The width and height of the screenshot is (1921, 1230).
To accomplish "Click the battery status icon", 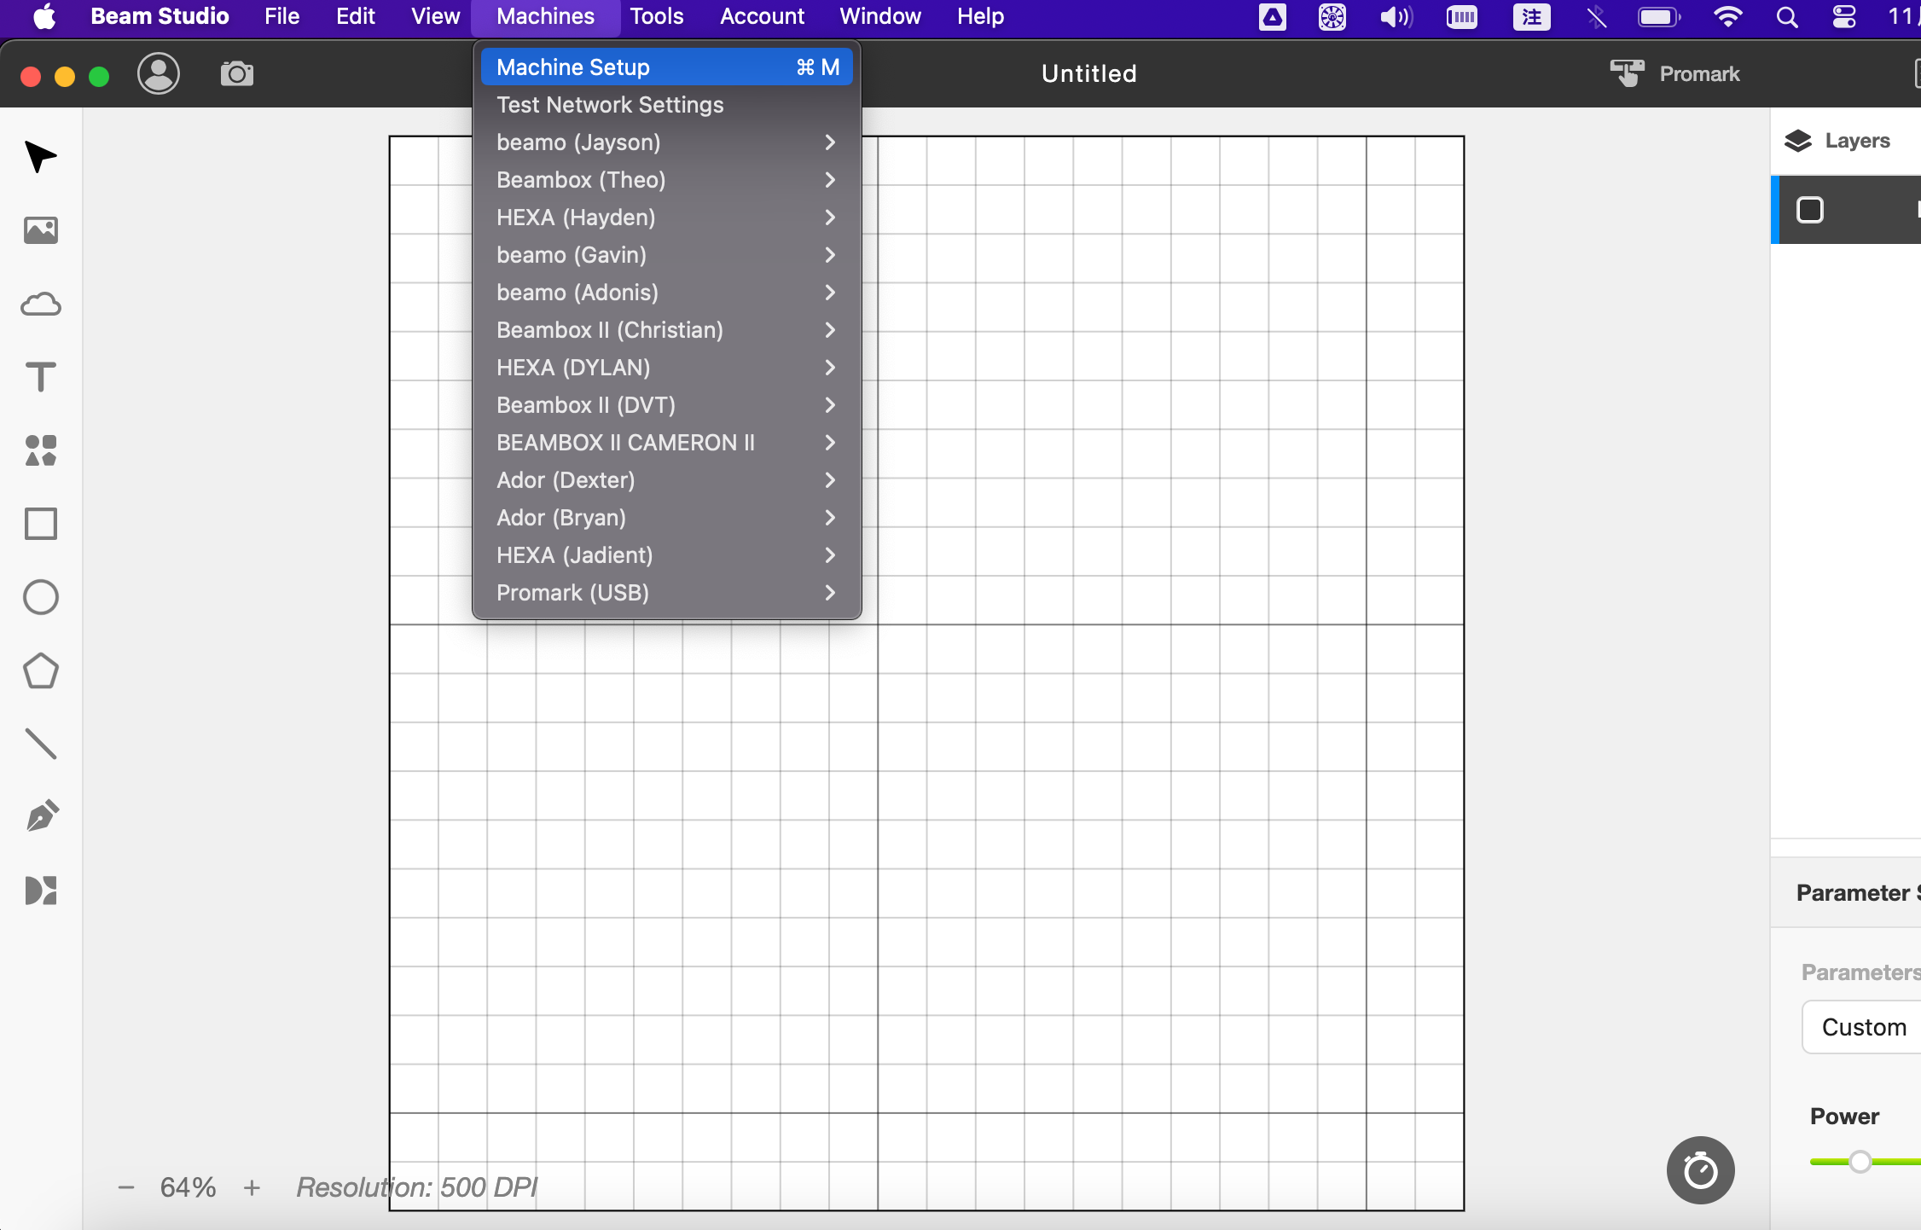I will click(x=1659, y=17).
